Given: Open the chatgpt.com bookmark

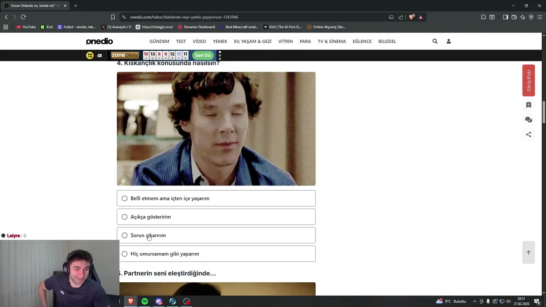Looking at the screenshot, I should 154,27.
